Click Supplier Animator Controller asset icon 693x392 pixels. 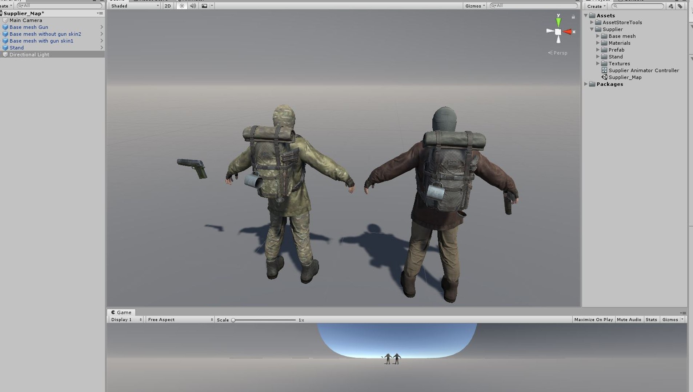[604, 70]
